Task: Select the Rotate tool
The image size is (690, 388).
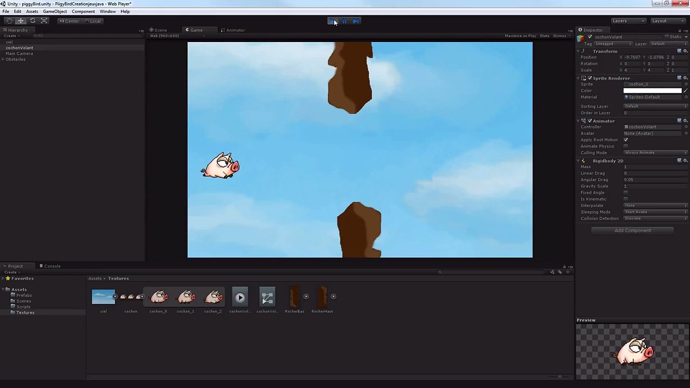Action: tap(32, 21)
